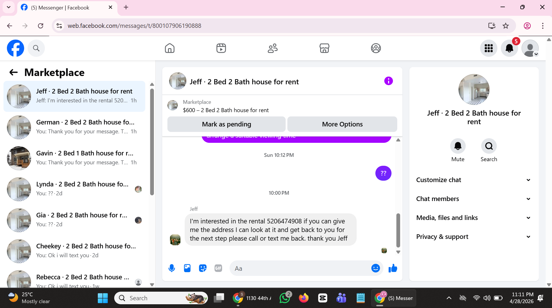Open the Groups profile-circle icon

click(x=376, y=48)
